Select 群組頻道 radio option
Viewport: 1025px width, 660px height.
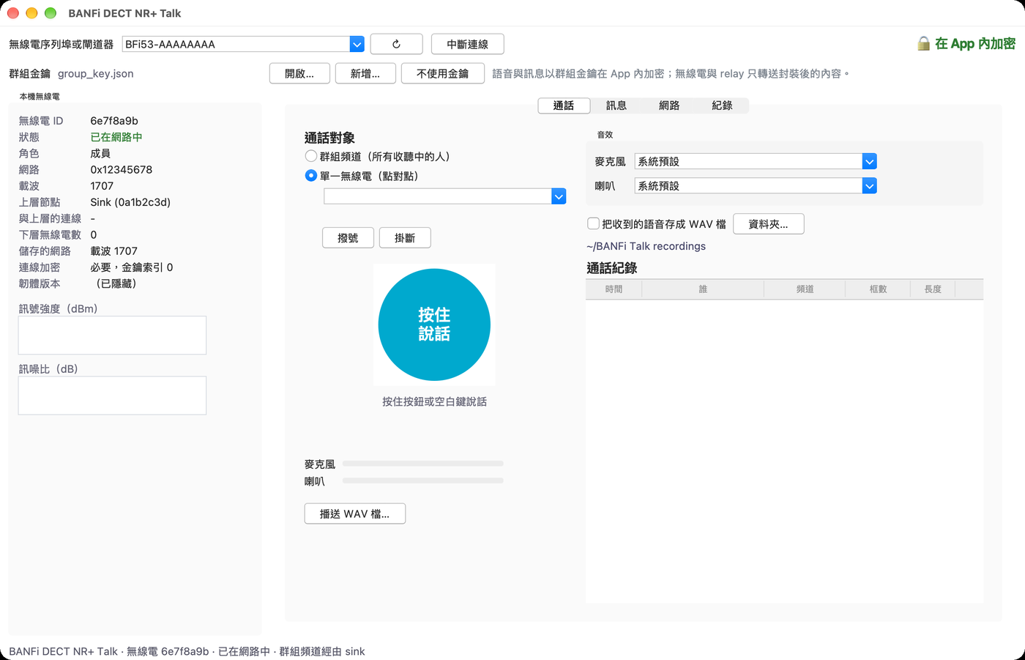(x=311, y=156)
